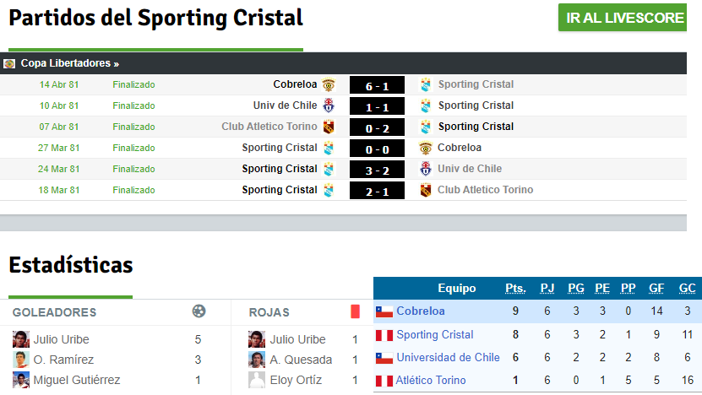This screenshot has width=702, height=395.
Task: Open the 3 - 2 match result
Action: 377,170
